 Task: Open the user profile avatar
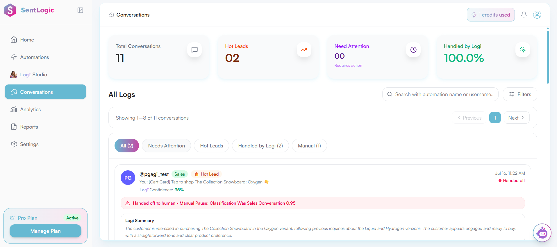coord(537,15)
